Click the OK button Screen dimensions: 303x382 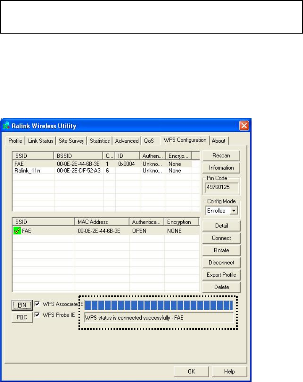(x=191, y=371)
